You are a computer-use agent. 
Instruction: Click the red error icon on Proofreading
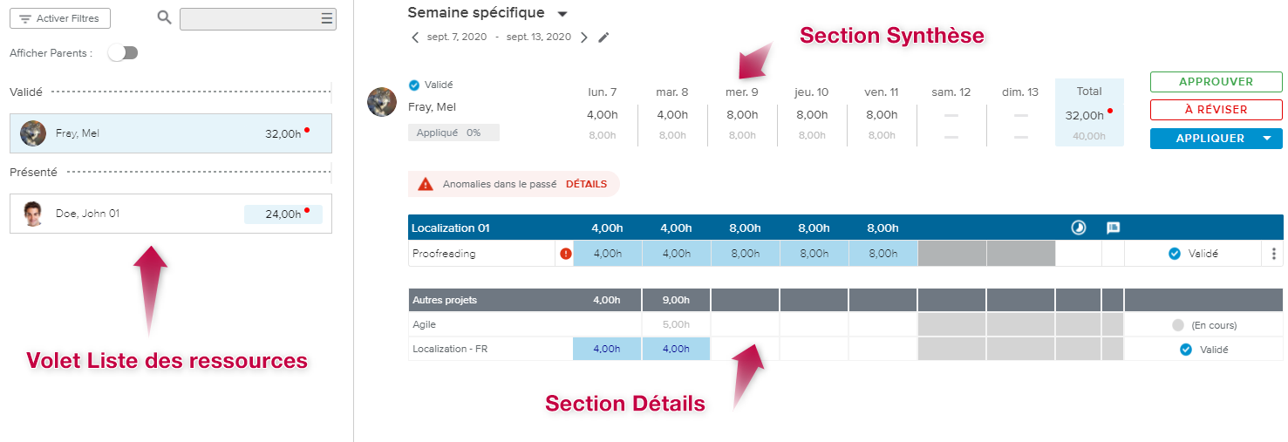click(x=565, y=254)
